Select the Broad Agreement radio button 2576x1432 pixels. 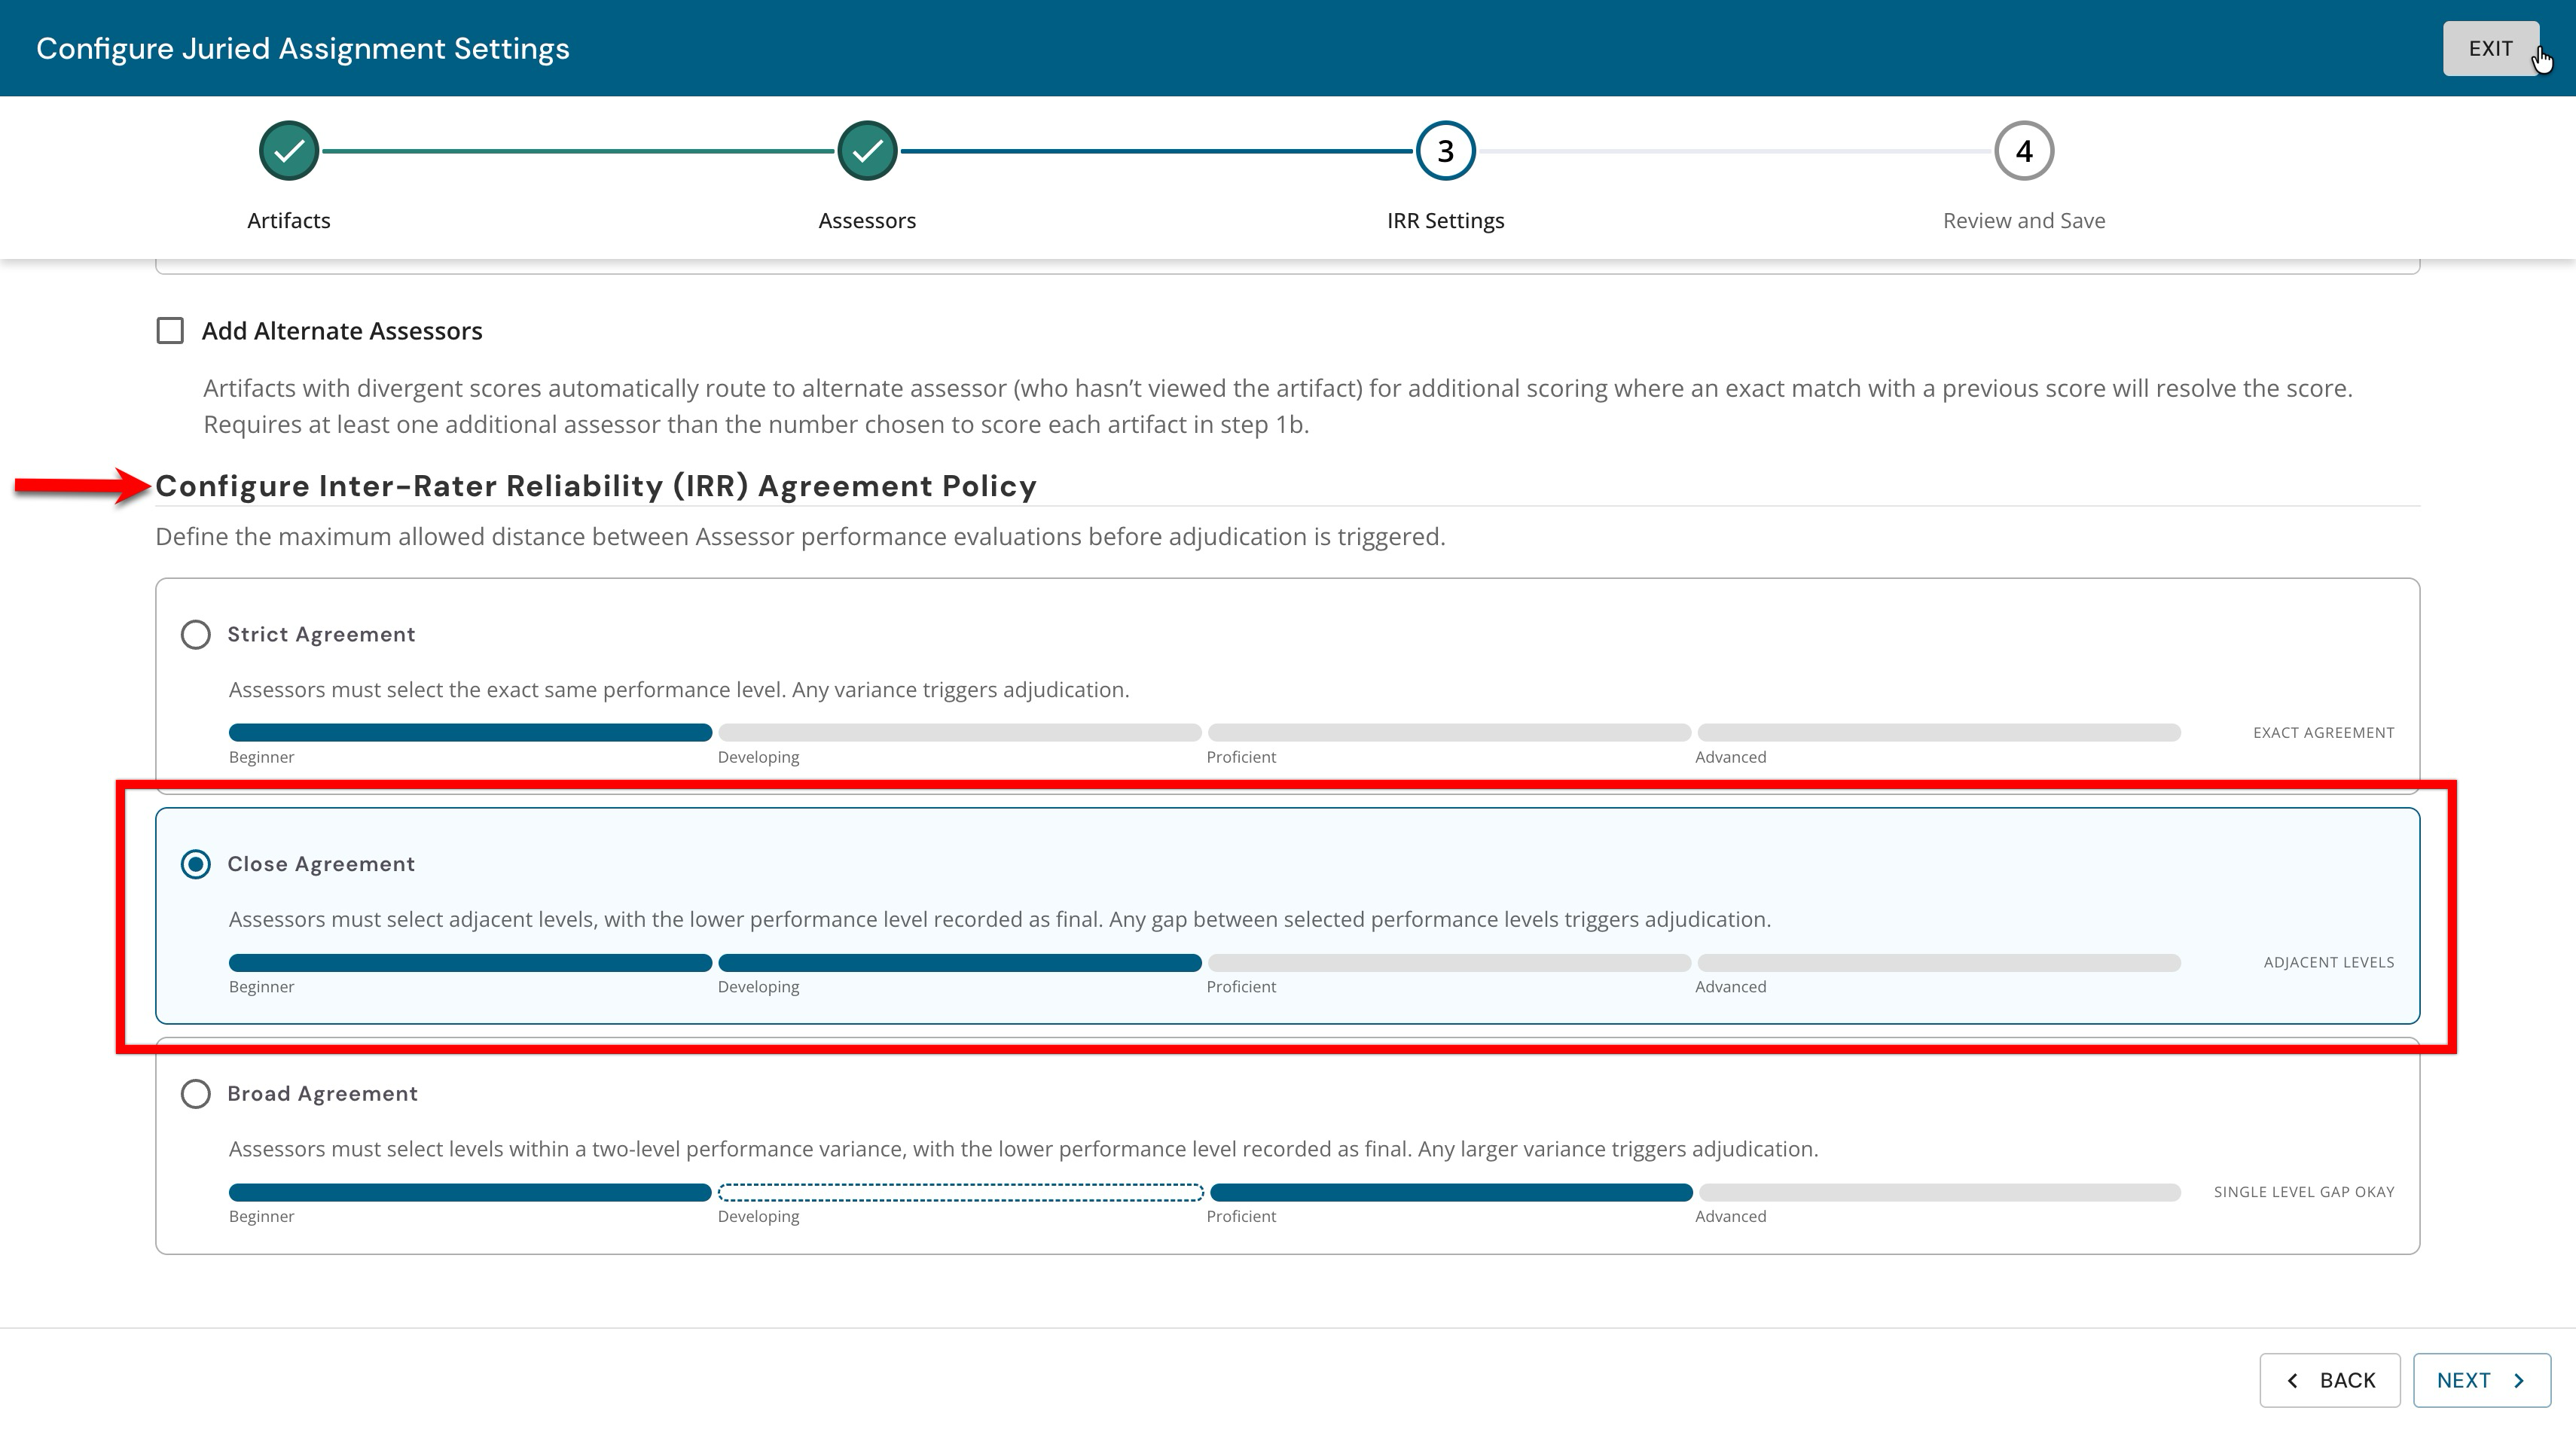tap(195, 1094)
